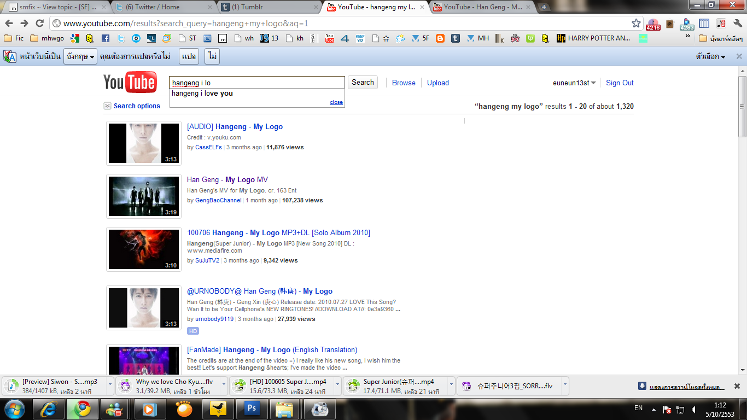Open Windows Explorer folder in the taskbar

pyautogui.click(x=285, y=409)
